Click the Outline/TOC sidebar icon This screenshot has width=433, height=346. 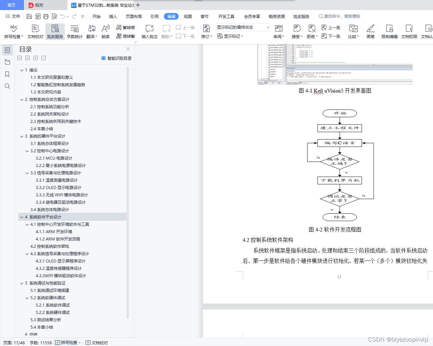pyautogui.click(x=7, y=50)
